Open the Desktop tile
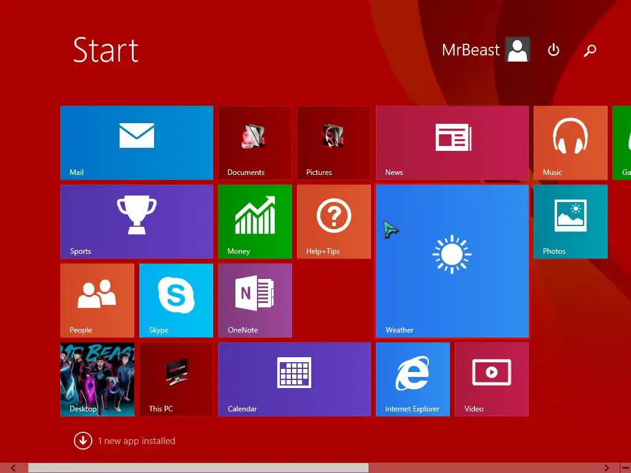 [x=97, y=379]
